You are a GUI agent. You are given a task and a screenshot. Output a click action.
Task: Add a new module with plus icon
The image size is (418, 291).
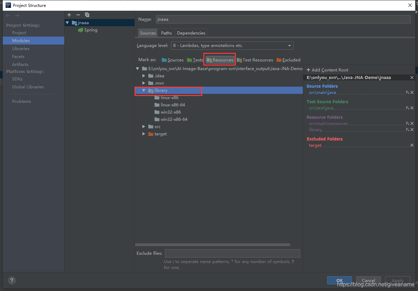coord(69,15)
